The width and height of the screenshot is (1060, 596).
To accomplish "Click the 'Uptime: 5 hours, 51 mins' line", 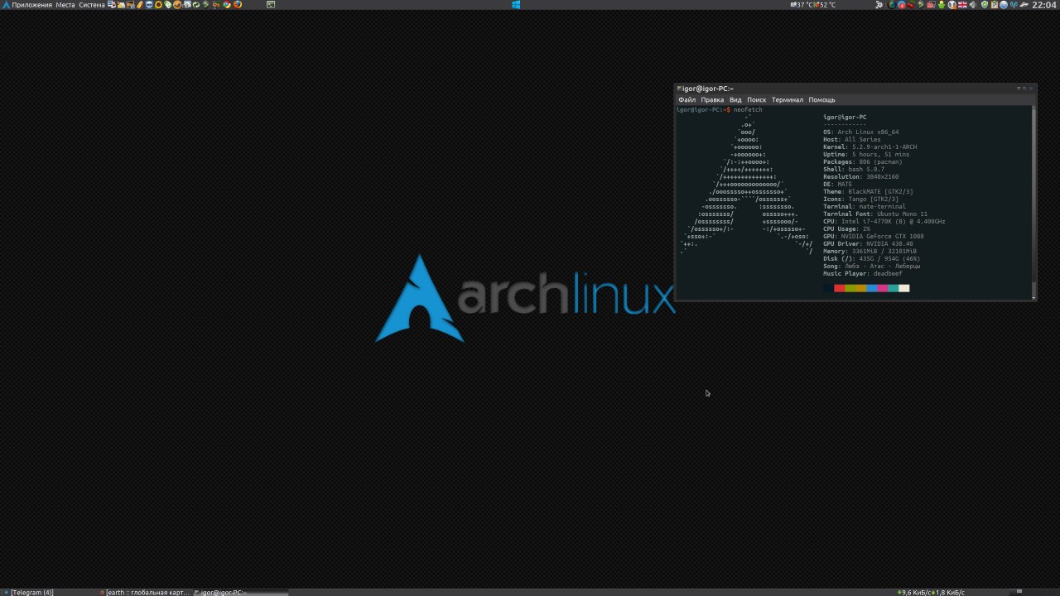I will tap(866, 155).
